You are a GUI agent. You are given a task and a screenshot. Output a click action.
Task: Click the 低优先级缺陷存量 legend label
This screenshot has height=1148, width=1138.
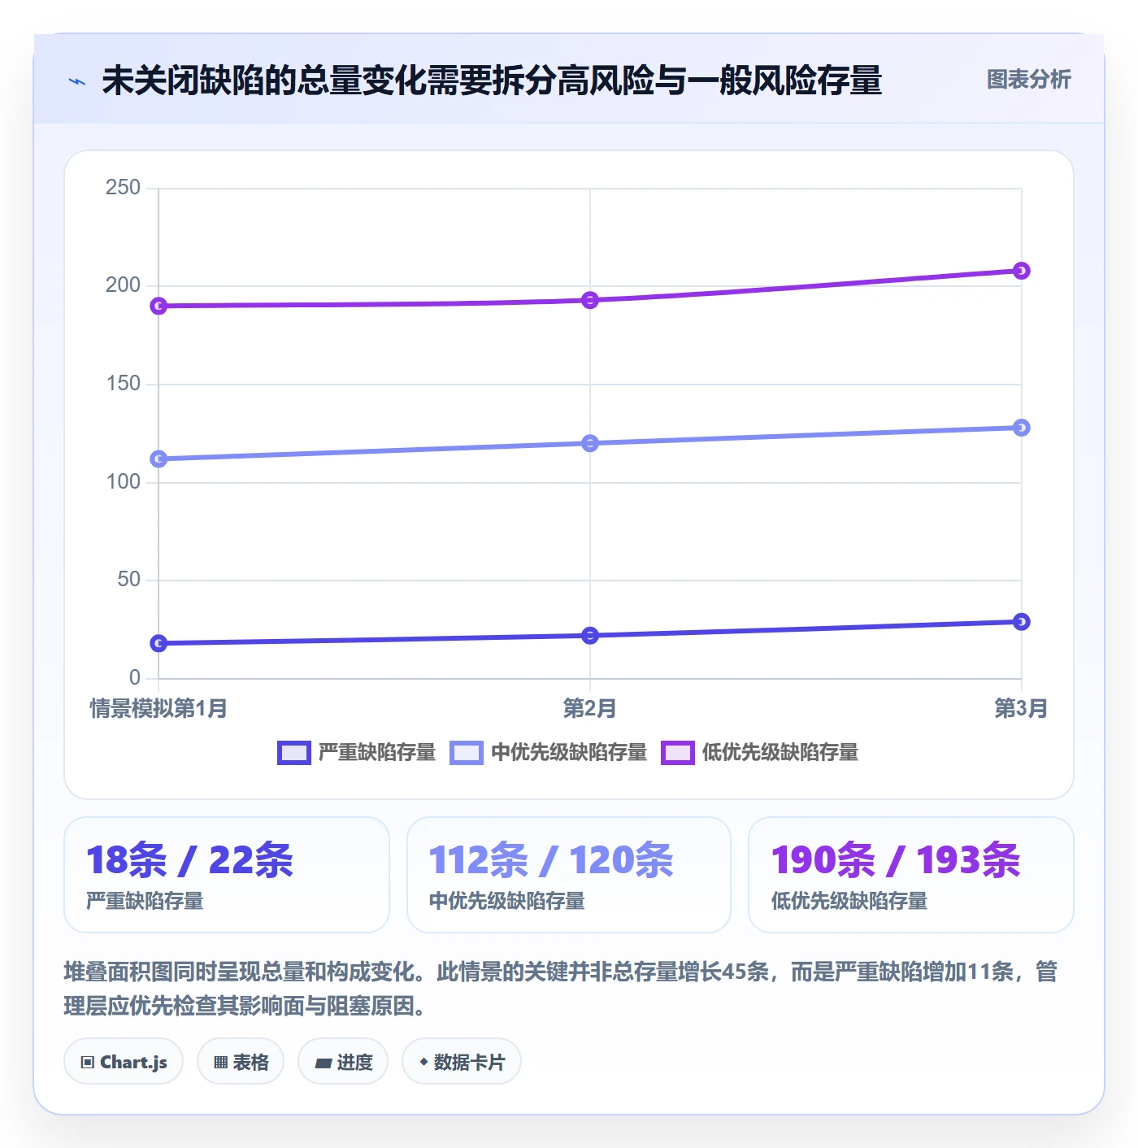tap(780, 753)
